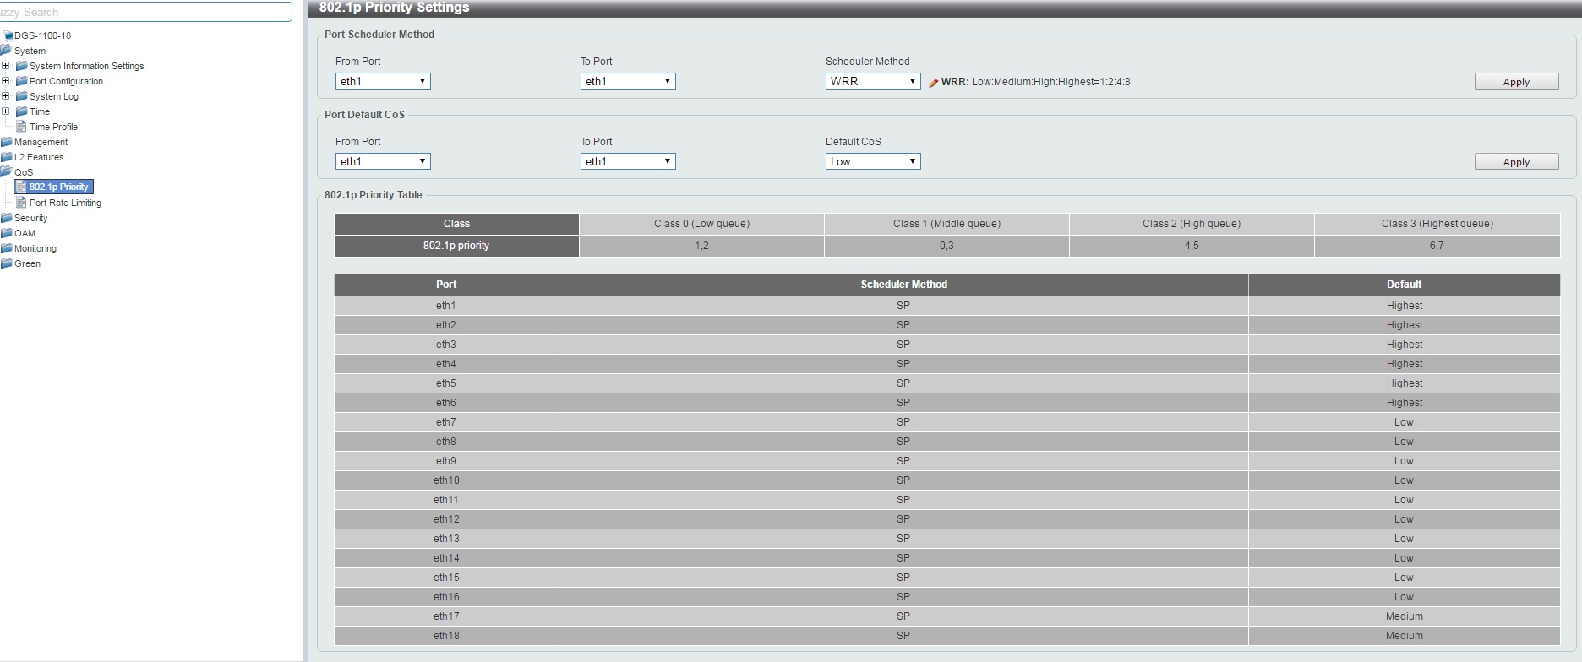
Task: Expand the Port Configuration tree node
Action: 6,81
